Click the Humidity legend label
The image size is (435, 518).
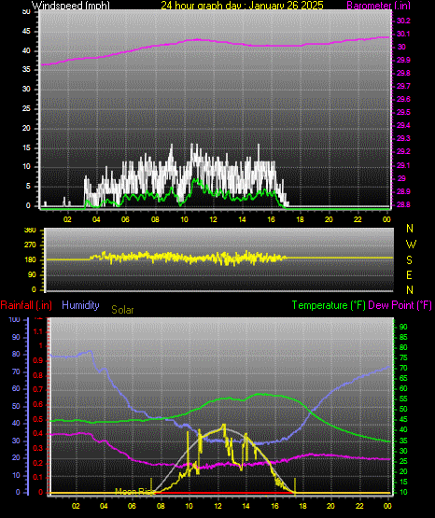click(80, 305)
